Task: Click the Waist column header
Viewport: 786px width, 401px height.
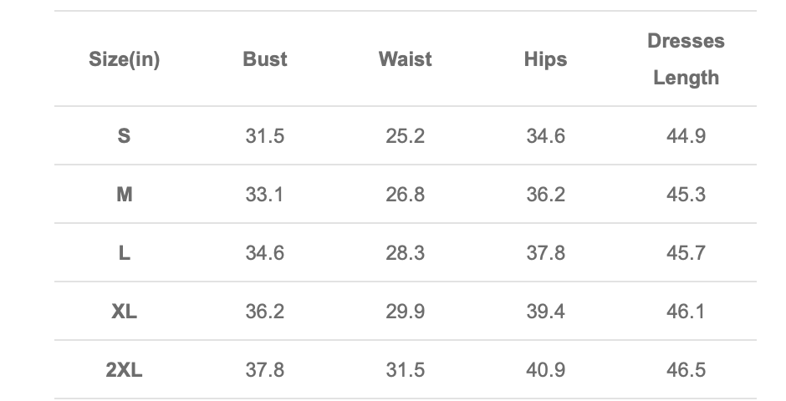Action: [x=405, y=59]
